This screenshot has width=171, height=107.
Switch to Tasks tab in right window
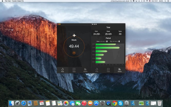[108, 70]
